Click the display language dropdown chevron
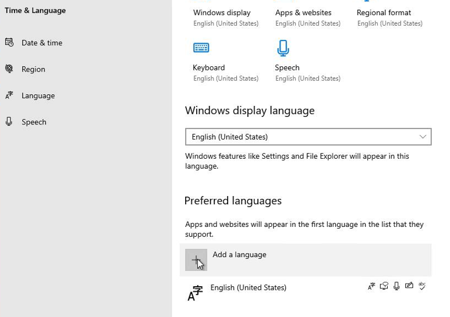Image resolution: width=450 pixels, height=317 pixels. coord(423,137)
